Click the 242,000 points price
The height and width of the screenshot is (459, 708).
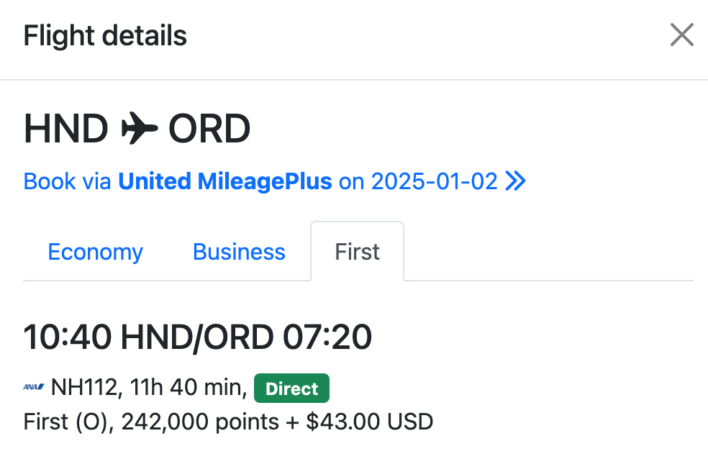click(200, 422)
